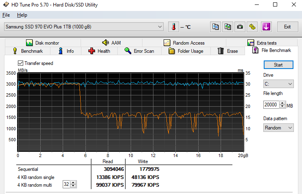Click the 4 KB random single label
The image size is (302, 194).
point(36,177)
